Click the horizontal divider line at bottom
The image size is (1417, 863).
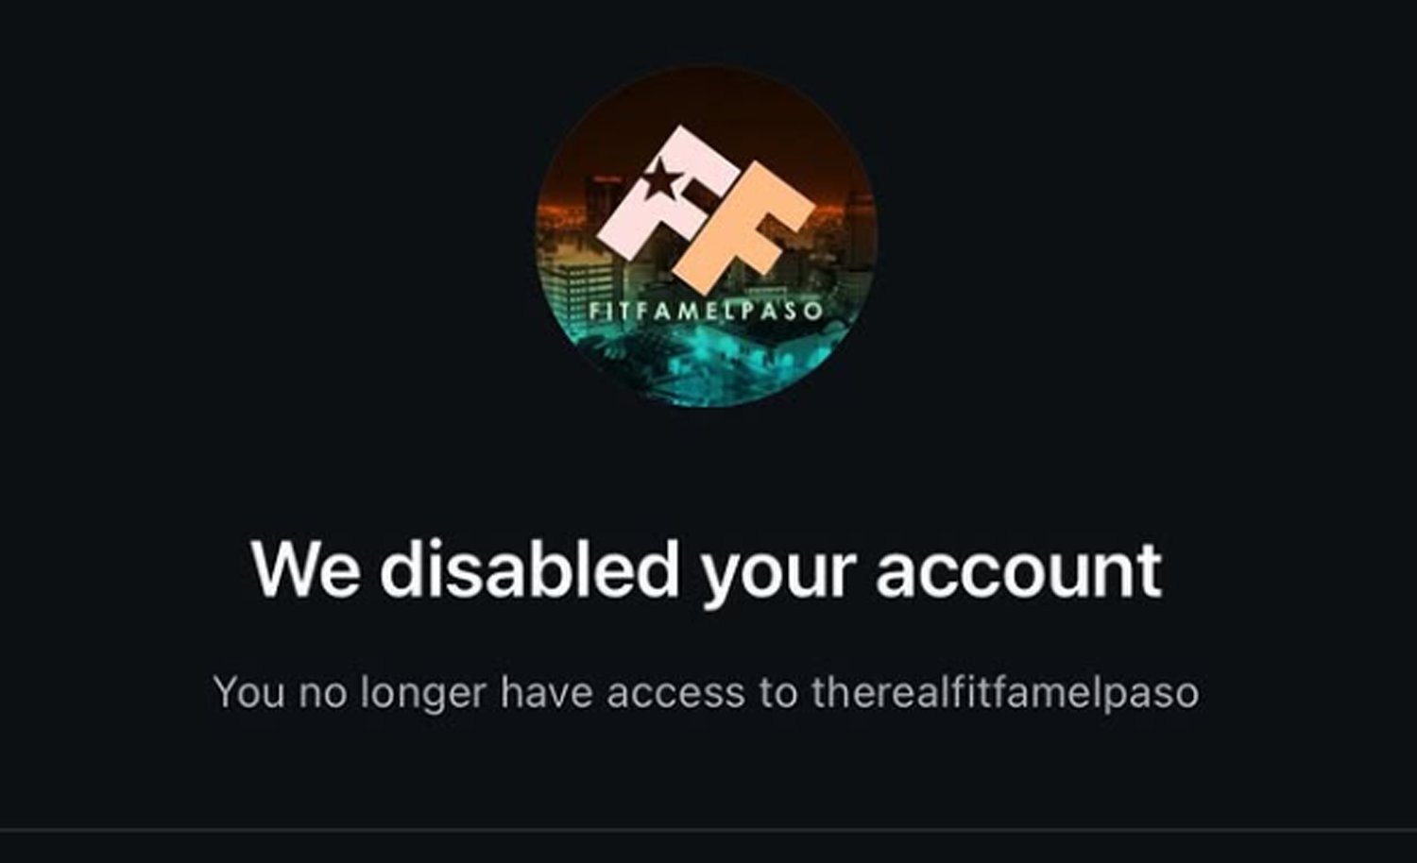pyautogui.click(x=708, y=830)
